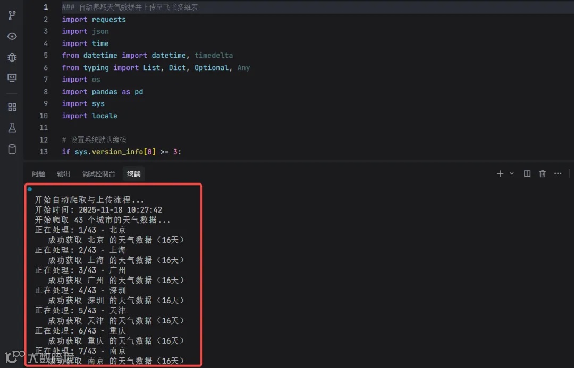Click the blue dot terminal command marker

coord(30,189)
